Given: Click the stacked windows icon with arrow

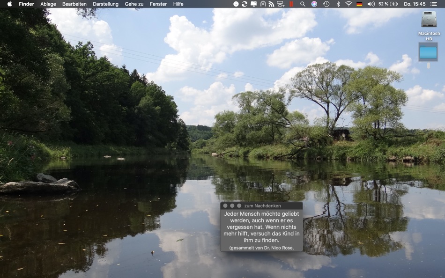Looking at the screenshot, I should pos(281,4).
